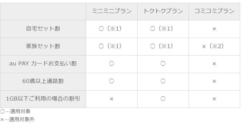
Task: Click the × for 自宅セット割 under コミコミプラン
Action: point(214,29)
